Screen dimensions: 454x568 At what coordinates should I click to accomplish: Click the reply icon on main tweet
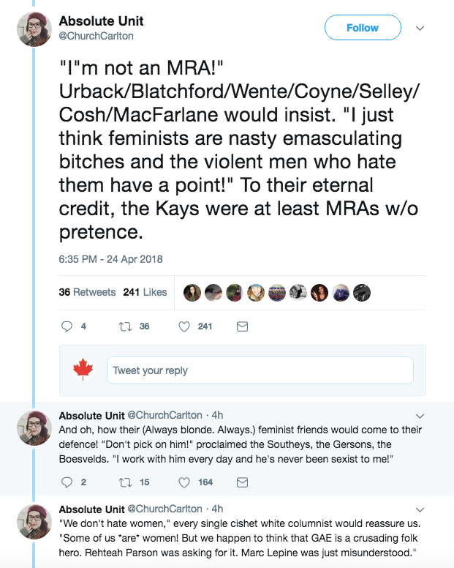(66, 326)
